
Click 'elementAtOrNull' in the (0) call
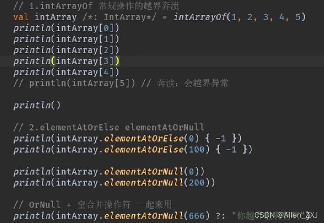[x=144, y=171]
